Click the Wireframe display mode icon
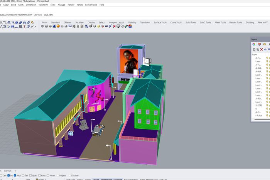This screenshot has height=180, width=270. click(x=42, y=27)
